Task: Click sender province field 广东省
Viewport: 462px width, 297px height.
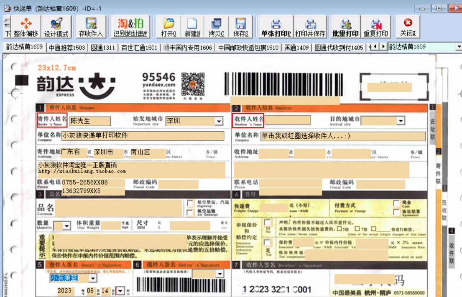Action: tap(74, 152)
